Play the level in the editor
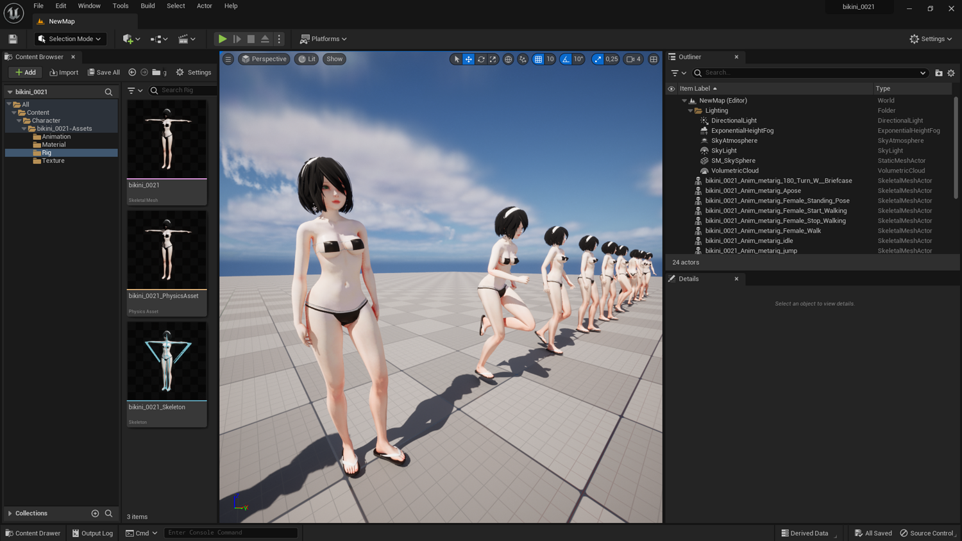Image resolution: width=962 pixels, height=541 pixels. (222, 39)
